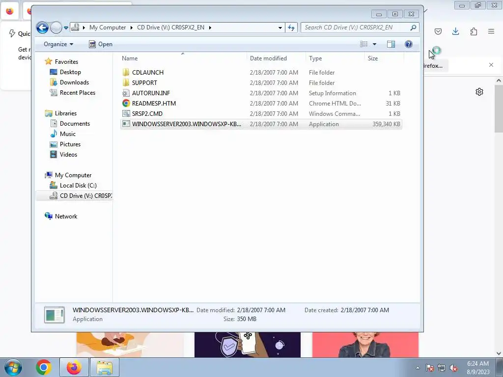This screenshot has width=503, height=377.
Task: Click the Open toolbar button
Action: 101,44
